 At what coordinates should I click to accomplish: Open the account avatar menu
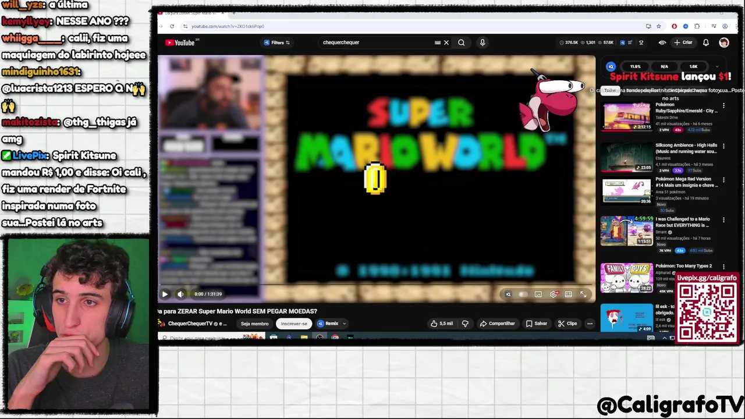point(723,42)
